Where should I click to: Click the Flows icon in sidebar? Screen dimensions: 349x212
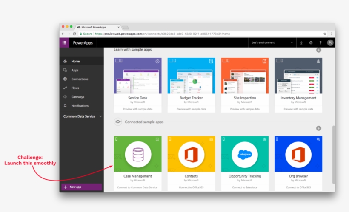(x=65, y=88)
